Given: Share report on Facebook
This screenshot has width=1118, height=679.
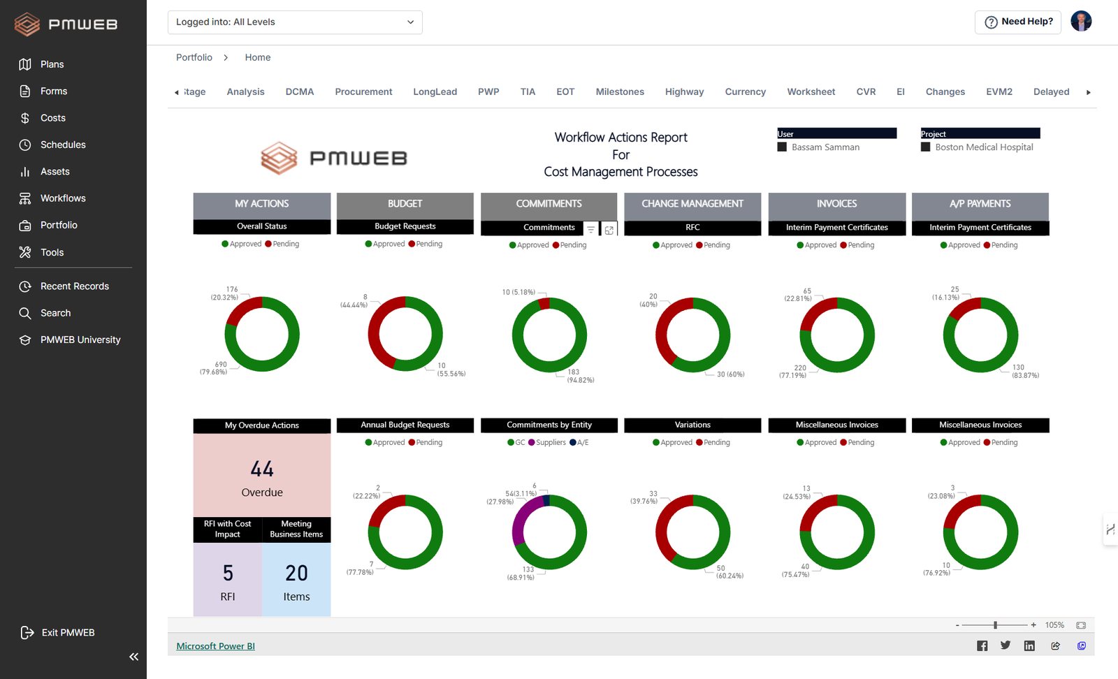Looking at the screenshot, I should (982, 645).
